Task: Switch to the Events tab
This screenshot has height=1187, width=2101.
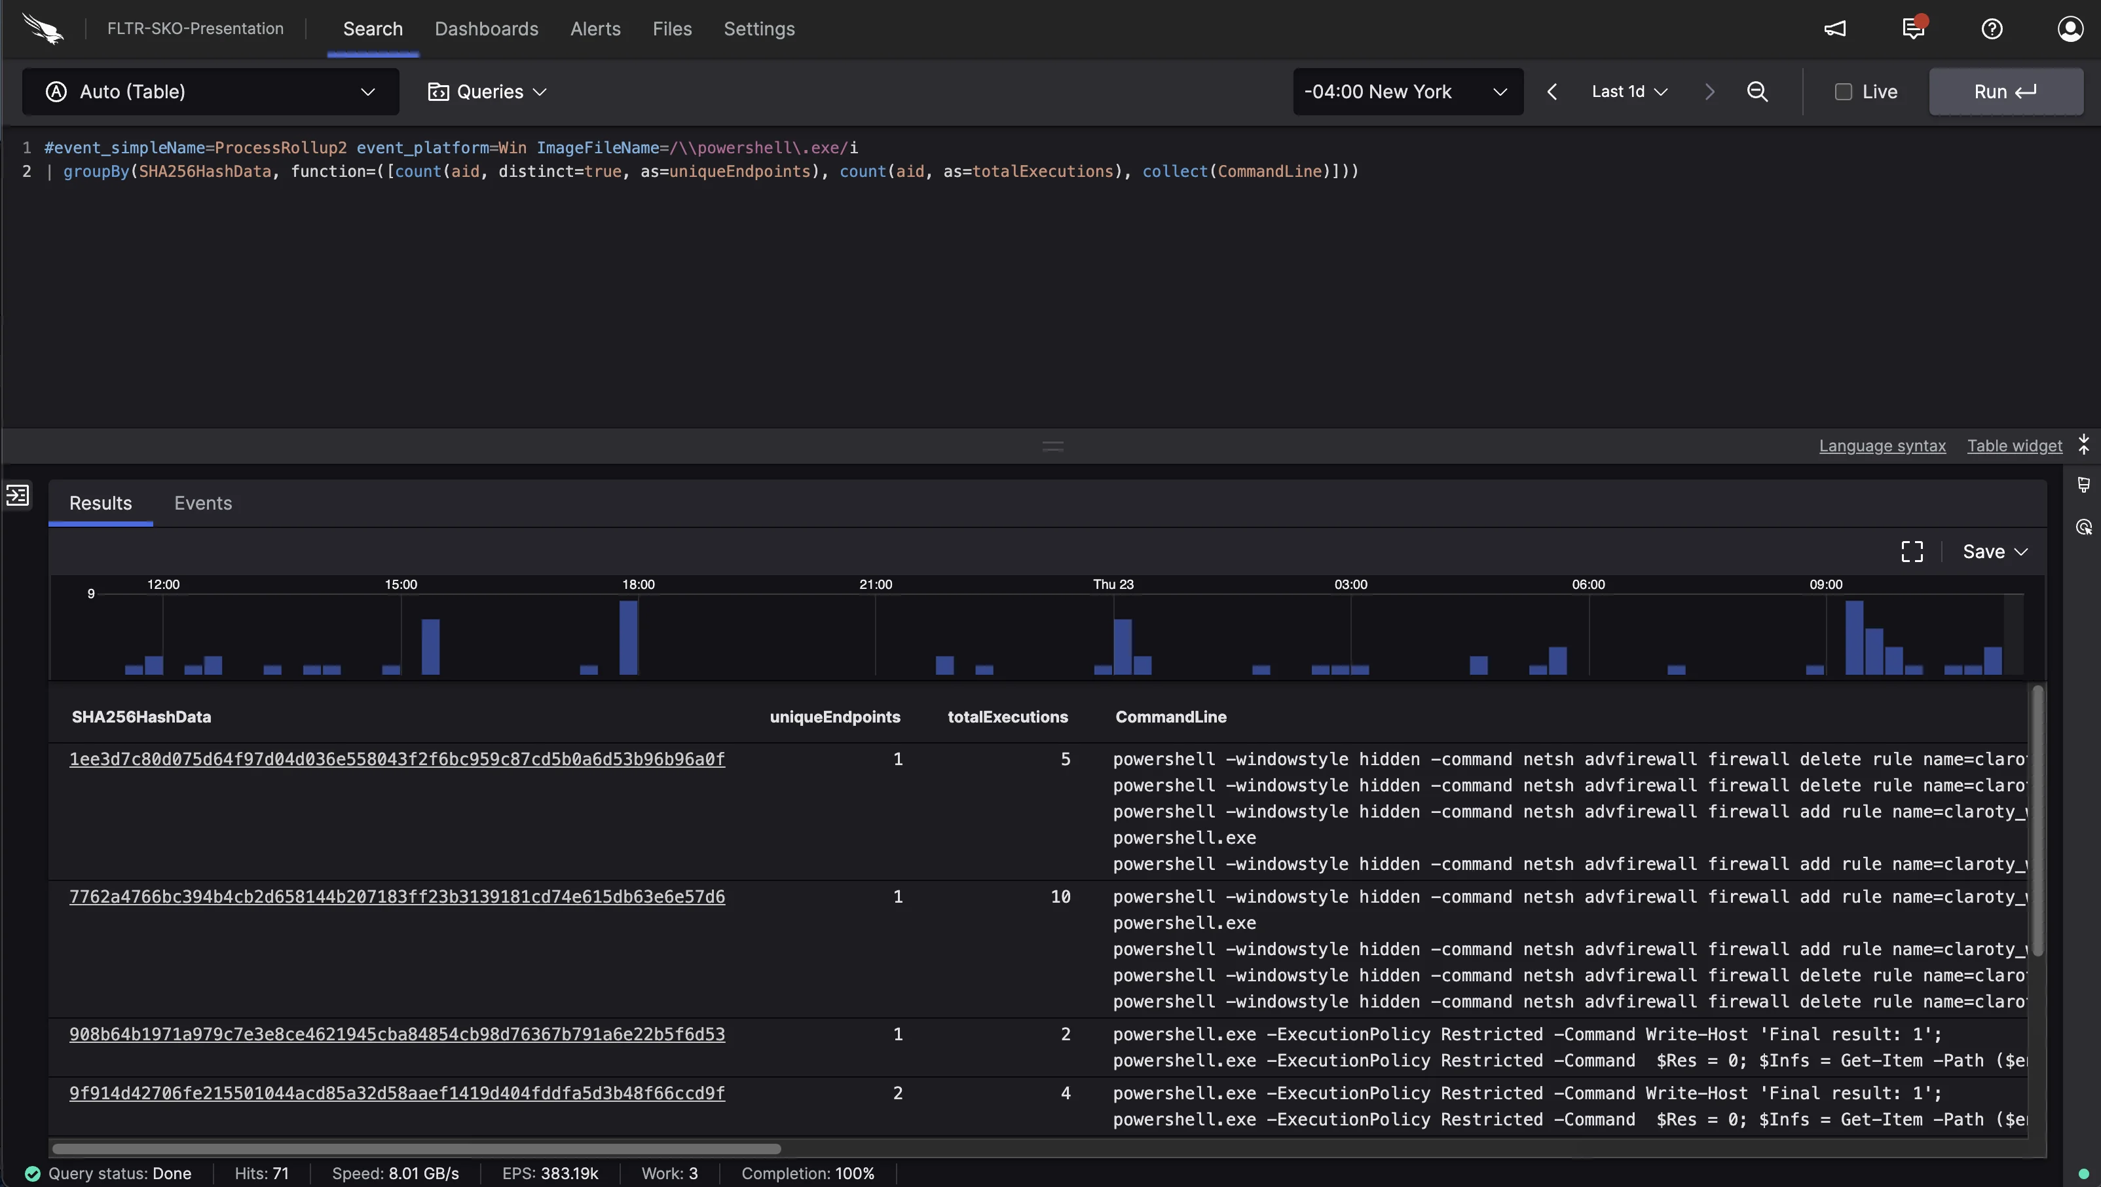Action: point(203,502)
